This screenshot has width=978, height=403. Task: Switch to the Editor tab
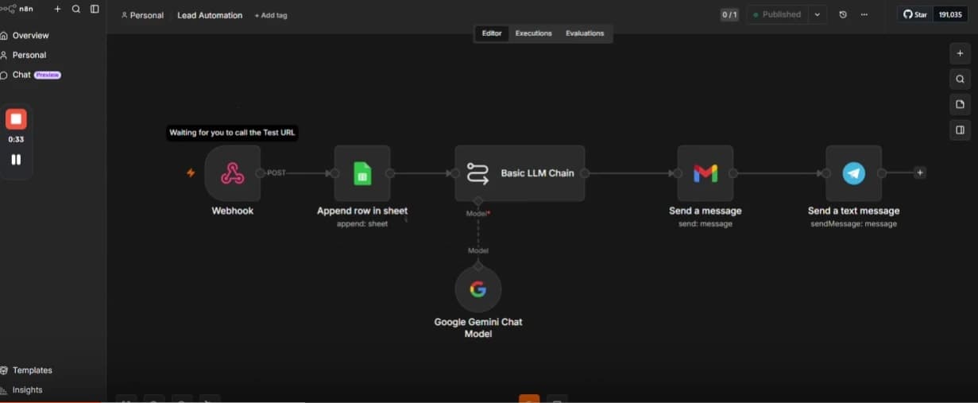pos(492,33)
